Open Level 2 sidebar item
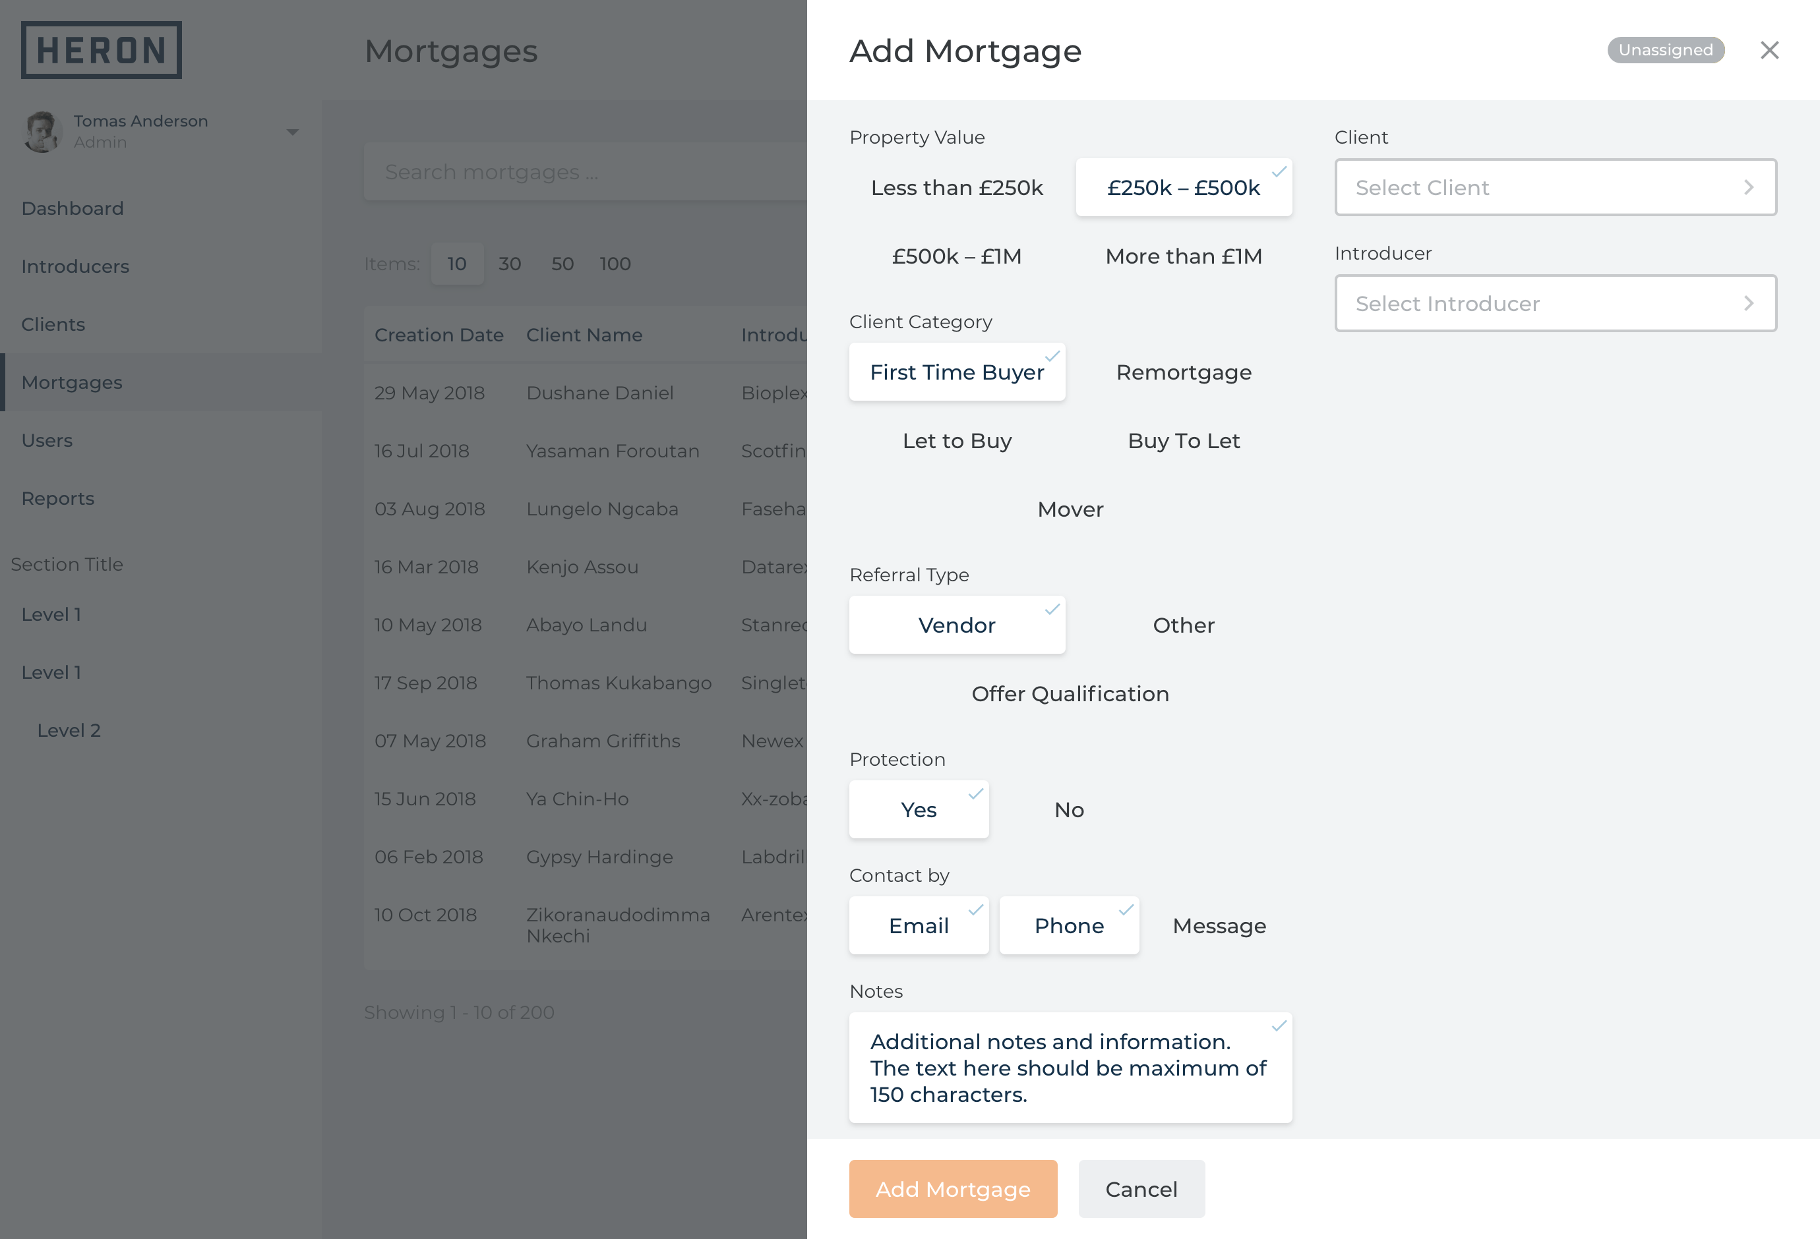 (160, 730)
